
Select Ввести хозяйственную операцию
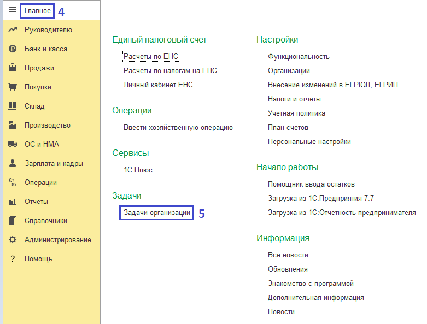(x=178, y=127)
